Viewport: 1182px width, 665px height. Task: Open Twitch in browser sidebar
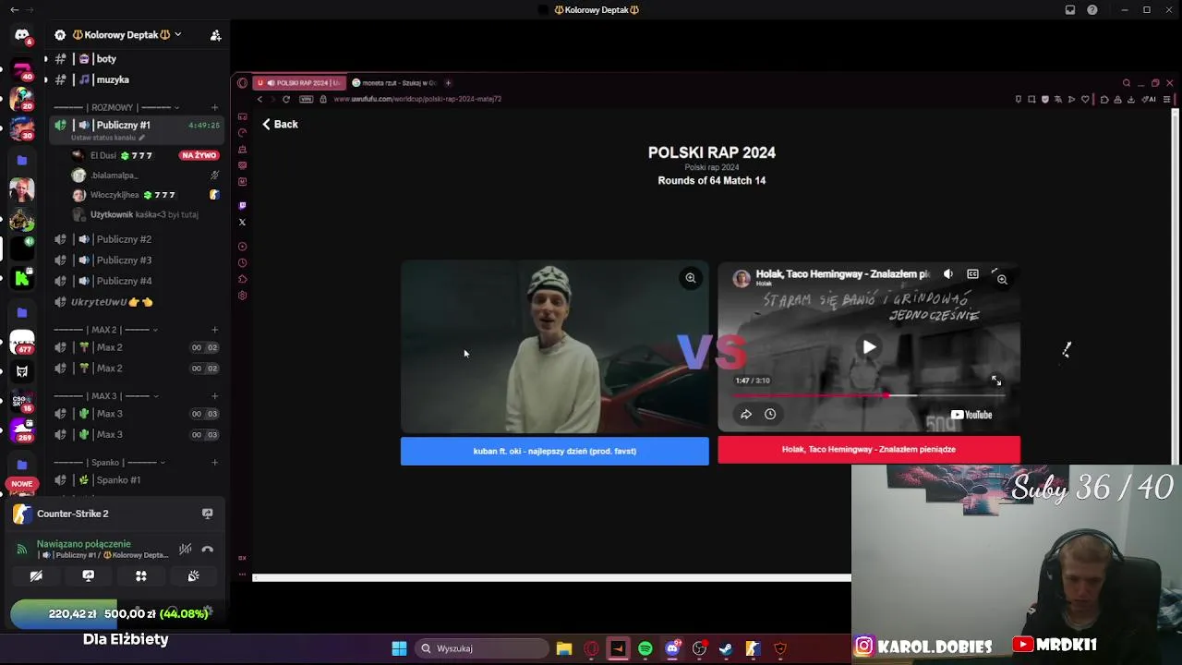tap(242, 205)
